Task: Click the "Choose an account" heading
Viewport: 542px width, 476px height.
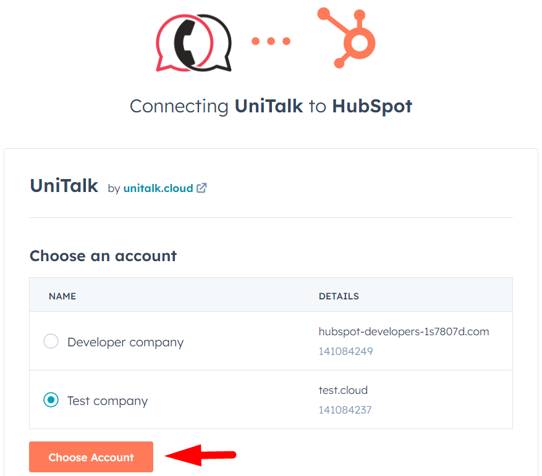Action: (x=103, y=256)
